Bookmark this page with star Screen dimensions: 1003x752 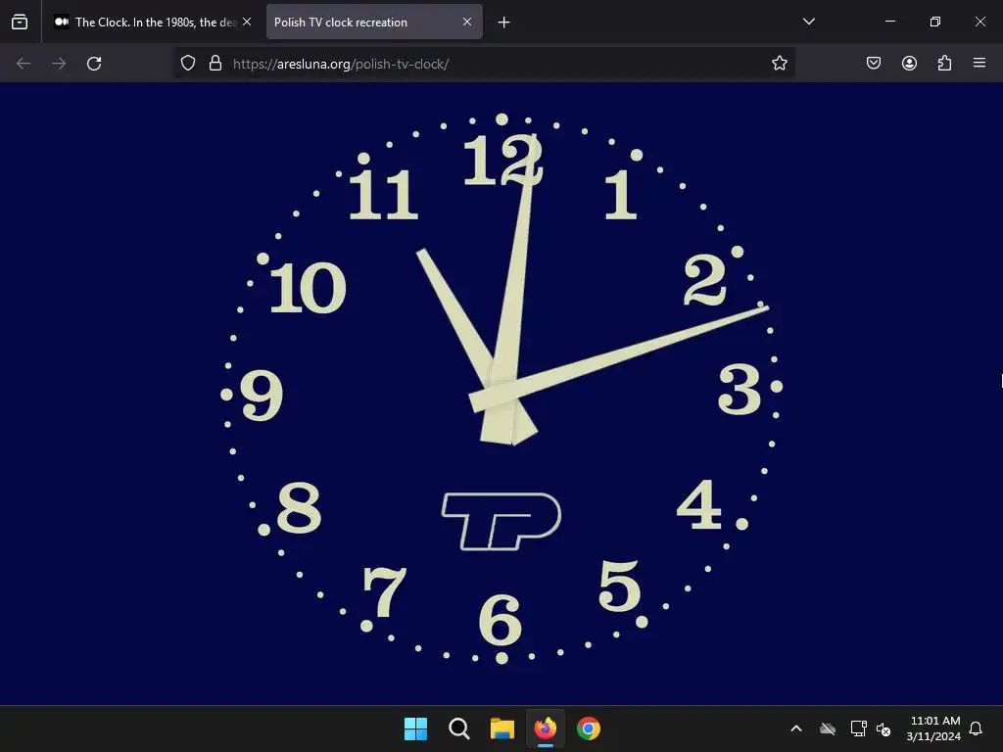[779, 64]
